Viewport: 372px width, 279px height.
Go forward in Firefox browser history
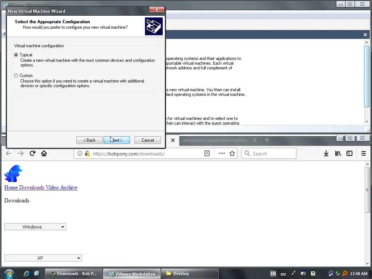click(21, 154)
